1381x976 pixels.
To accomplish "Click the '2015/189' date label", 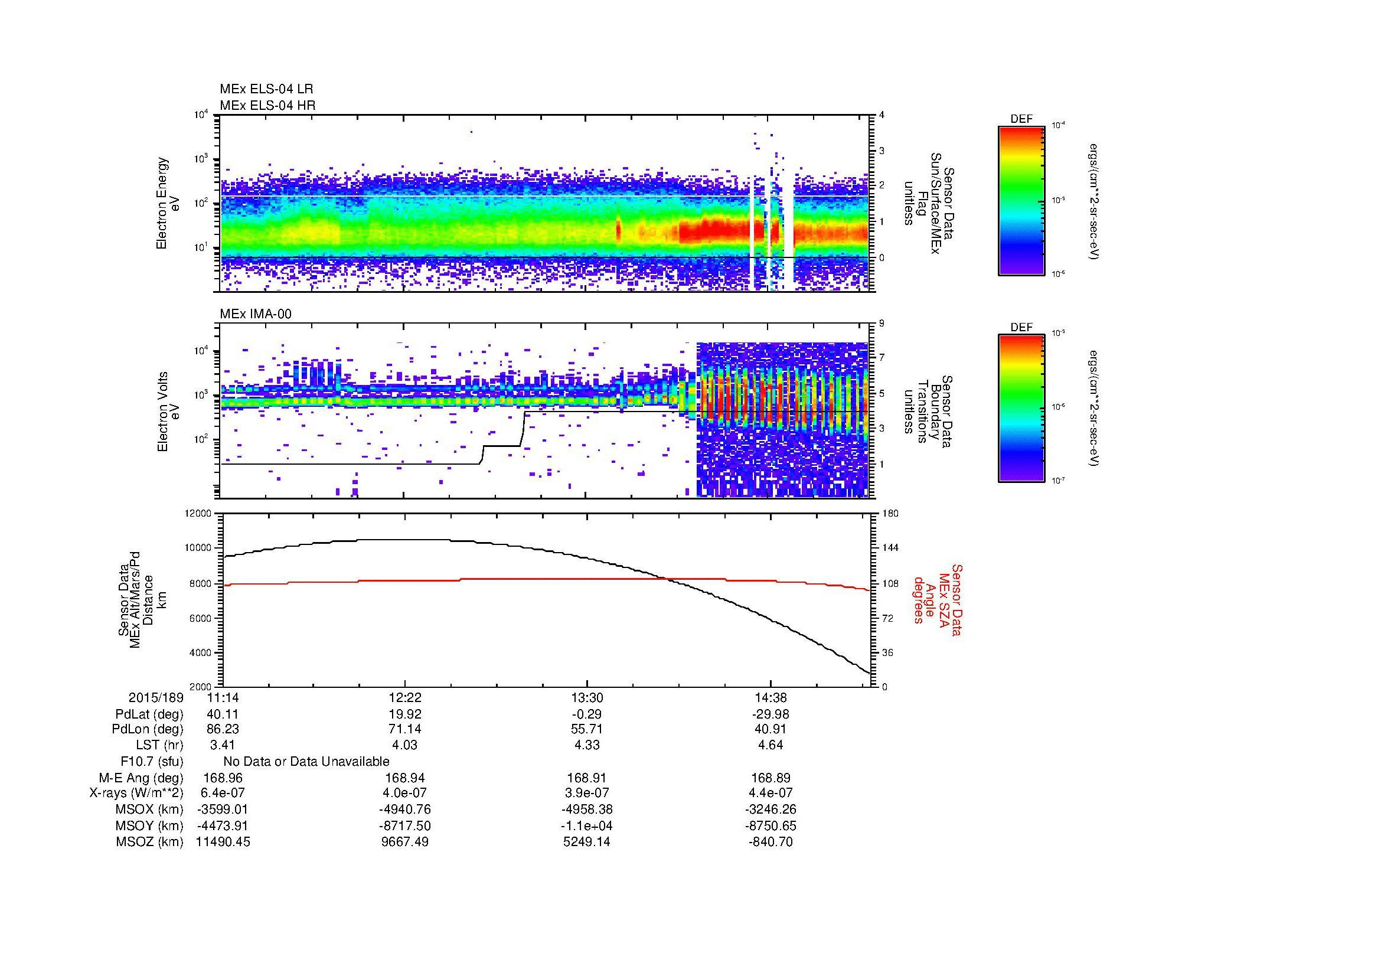I will pos(156,698).
